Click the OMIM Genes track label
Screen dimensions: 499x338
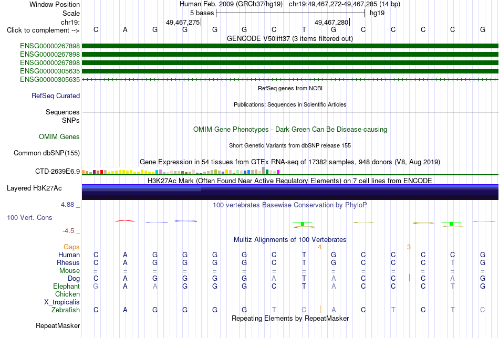pyautogui.click(x=59, y=137)
